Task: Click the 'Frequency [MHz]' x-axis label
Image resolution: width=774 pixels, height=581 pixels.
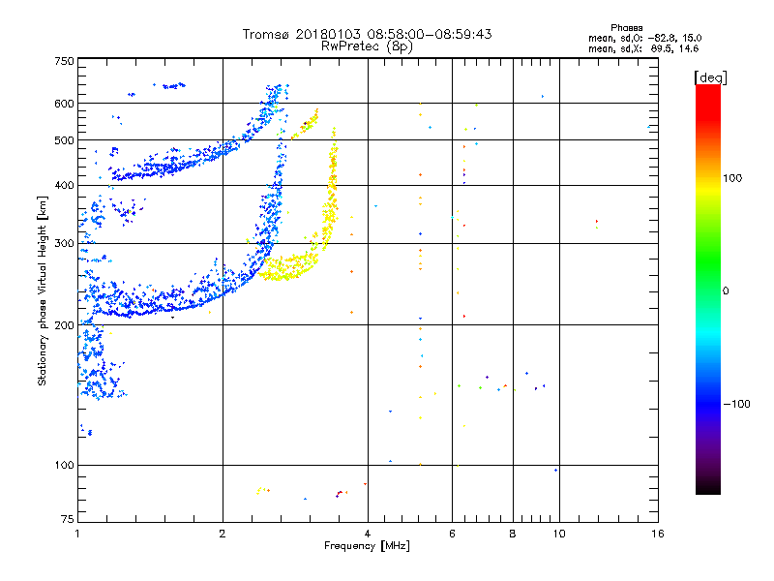Action: point(367,546)
